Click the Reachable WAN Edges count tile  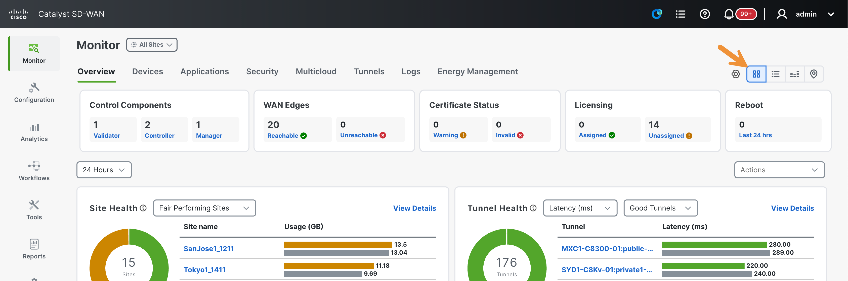[298, 129]
